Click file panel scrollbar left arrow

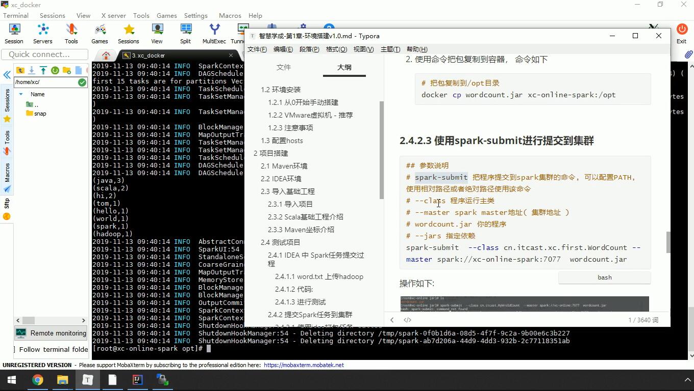coord(18,320)
